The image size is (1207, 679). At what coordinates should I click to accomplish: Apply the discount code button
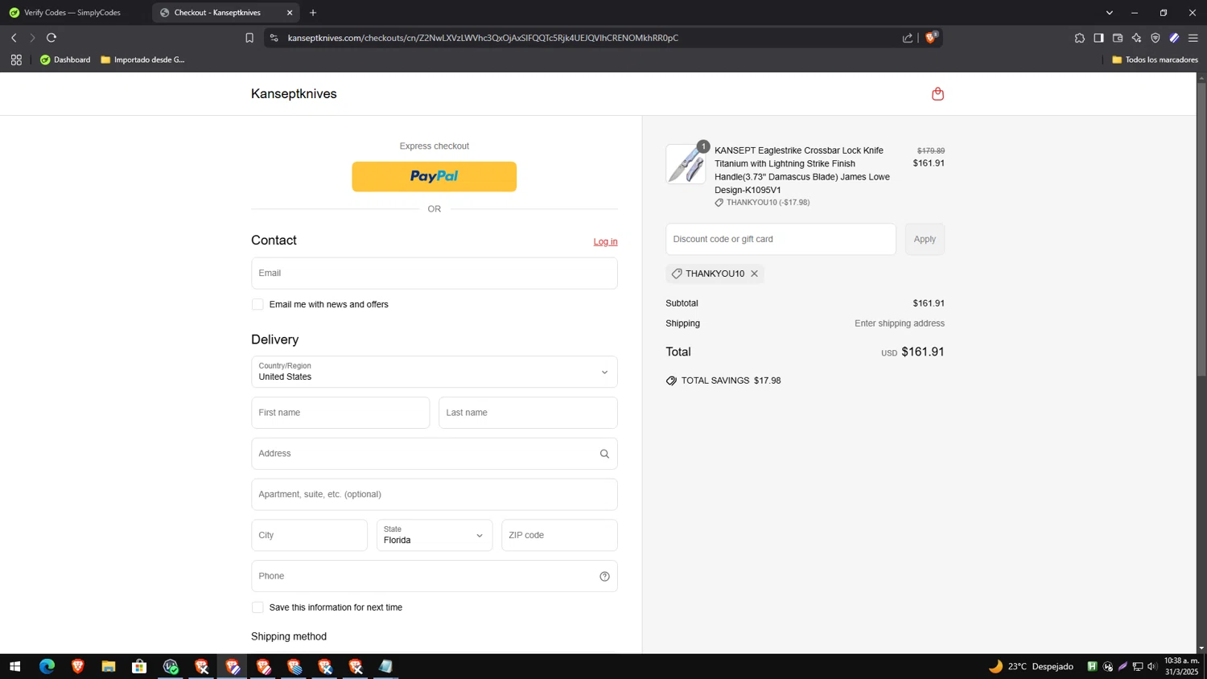[x=925, y=239]
